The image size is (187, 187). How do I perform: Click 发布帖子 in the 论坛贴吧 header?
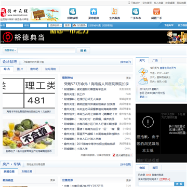point(126,62)
